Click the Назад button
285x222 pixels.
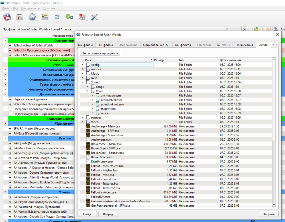87,214
